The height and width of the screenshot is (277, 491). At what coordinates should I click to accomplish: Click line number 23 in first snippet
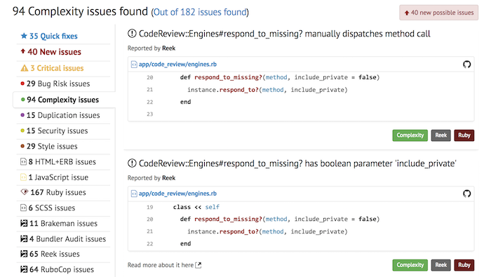(149, 114)
